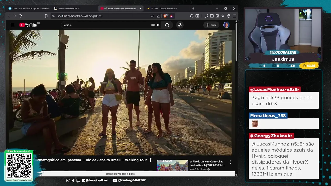Image resolution: width=331 pixels, height=186 pixels.
Task: Focus the YouTube search box containing vort c
Action: [106, 25]
